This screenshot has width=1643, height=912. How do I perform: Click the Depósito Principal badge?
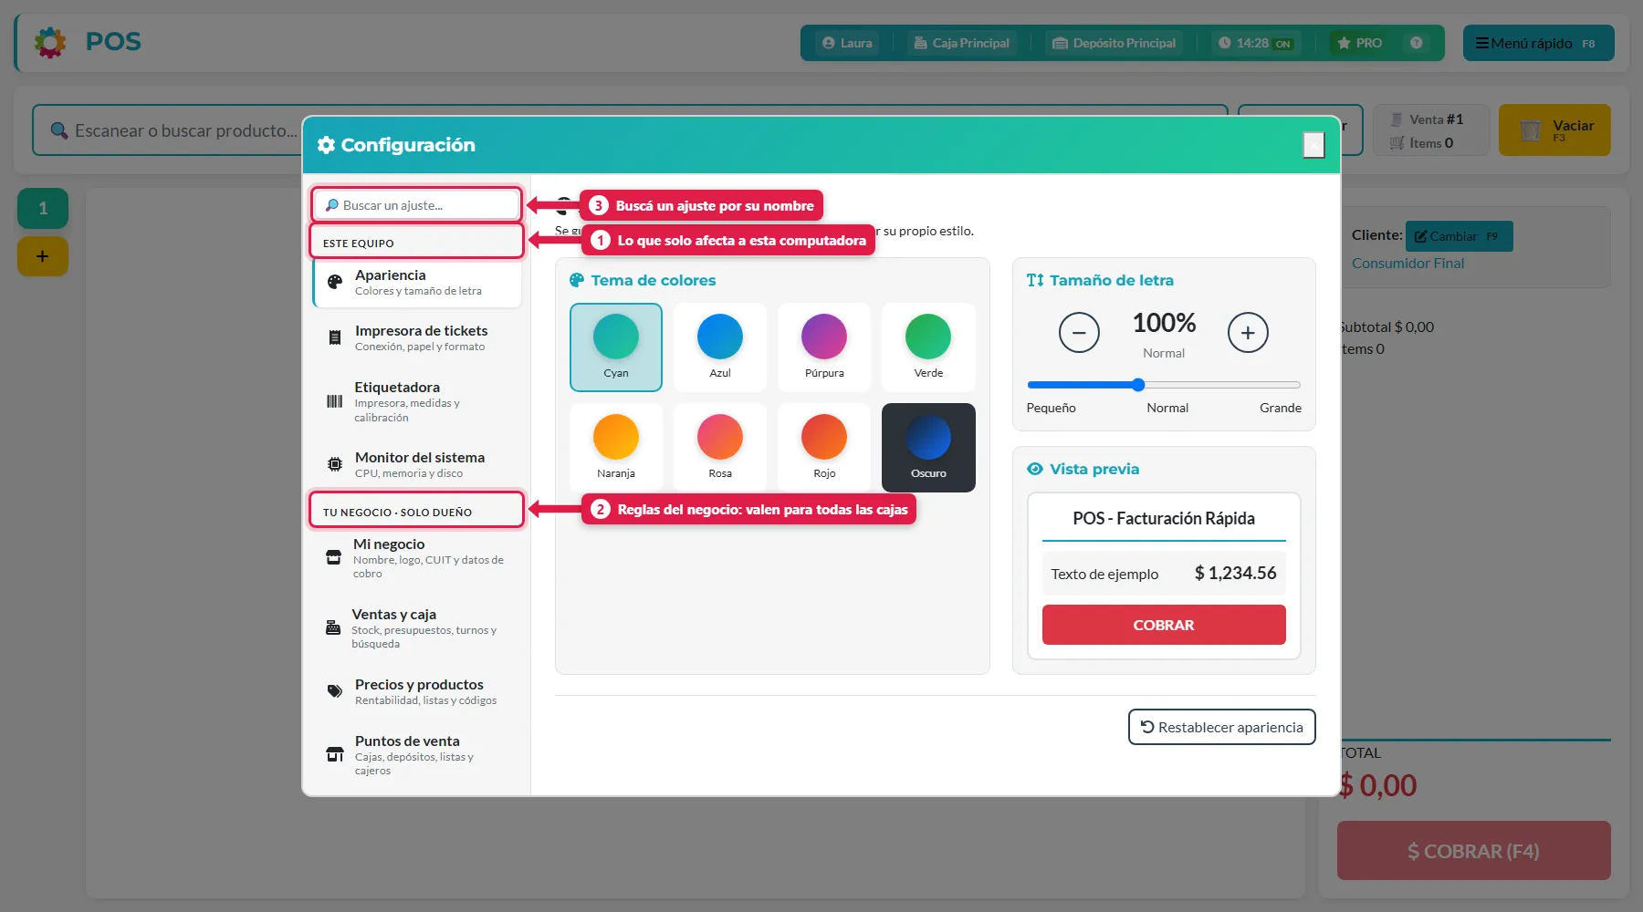point(1114,43)
